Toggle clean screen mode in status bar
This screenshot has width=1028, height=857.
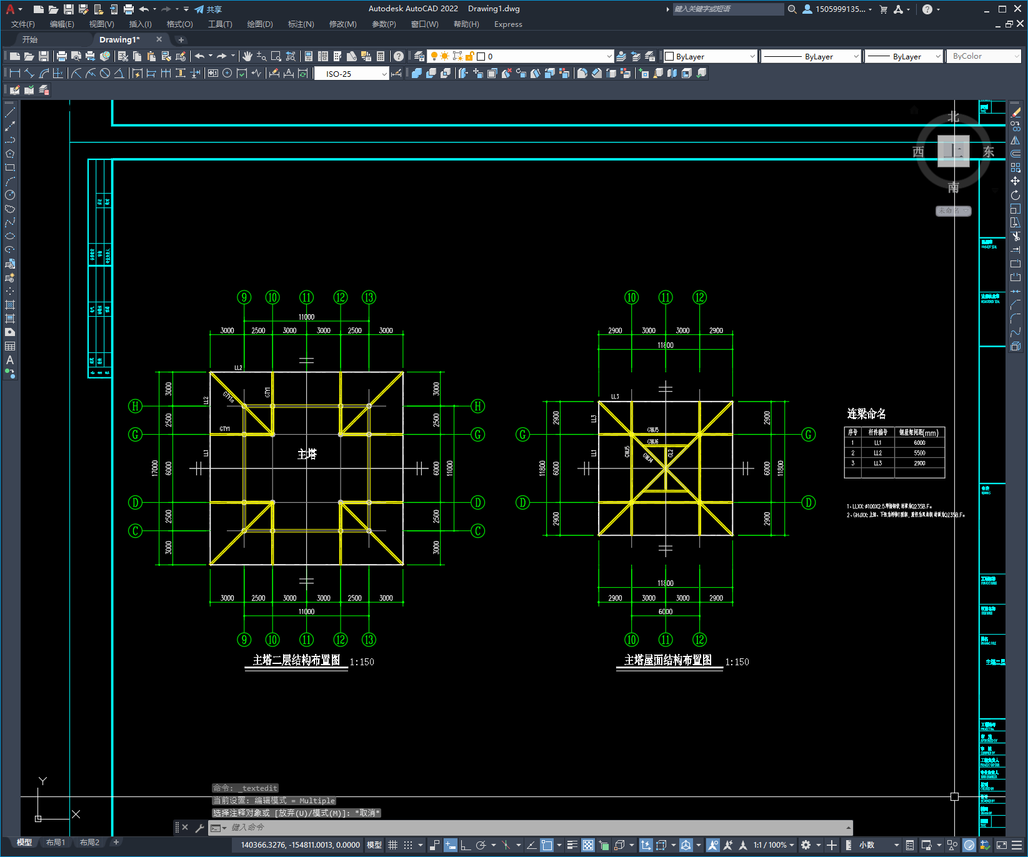pyautogui.click(x=1002, y=845)
